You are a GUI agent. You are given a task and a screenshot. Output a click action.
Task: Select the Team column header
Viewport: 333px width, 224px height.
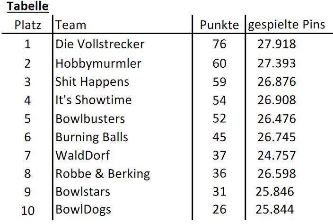coord(71,25)
